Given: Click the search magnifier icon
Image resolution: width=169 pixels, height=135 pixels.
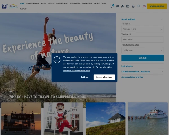Looking at the screenshot, I should 139,6.
